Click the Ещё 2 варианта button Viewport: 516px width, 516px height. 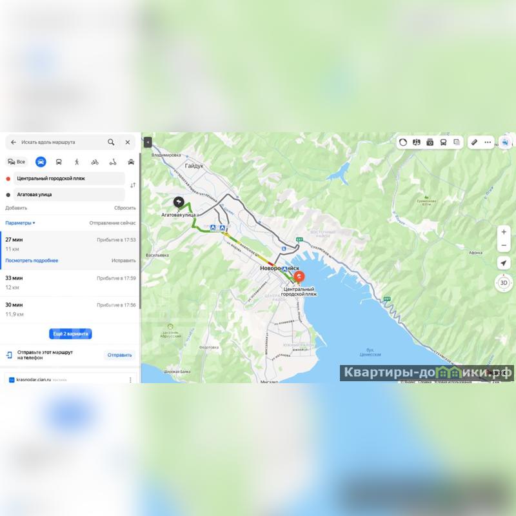(70, 333)
